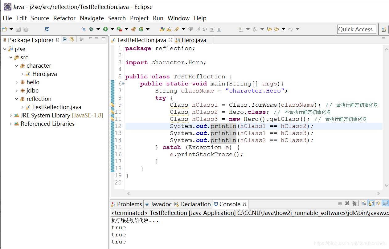
Task: Click Clear Console icon
Action: [x=364, y=203]
